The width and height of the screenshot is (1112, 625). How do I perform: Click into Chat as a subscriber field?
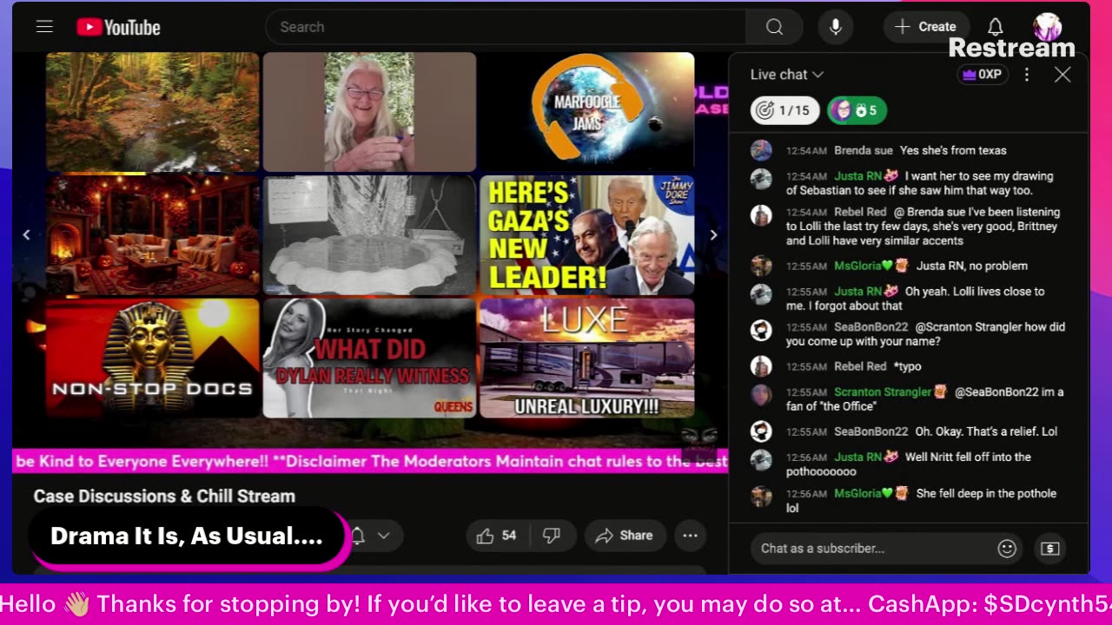click(x=873, y=549)
